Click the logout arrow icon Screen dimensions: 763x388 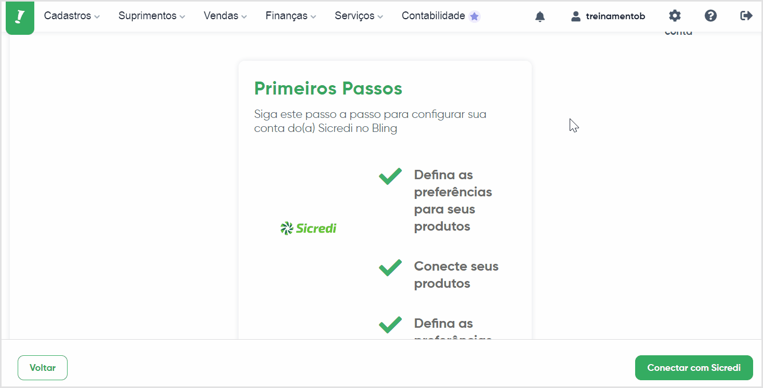tap(746, 16)
